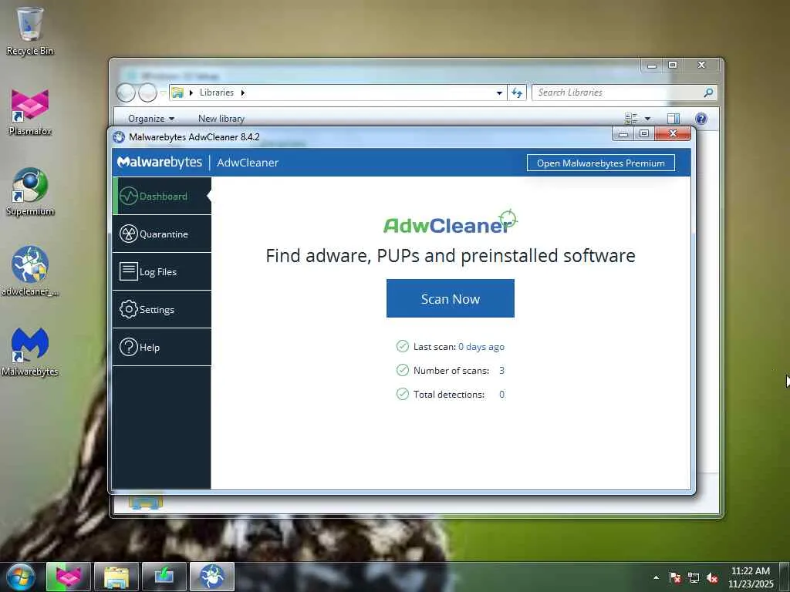
Task: Click Libraries breadcrumb in address bar
Action: tap(217, 92)
